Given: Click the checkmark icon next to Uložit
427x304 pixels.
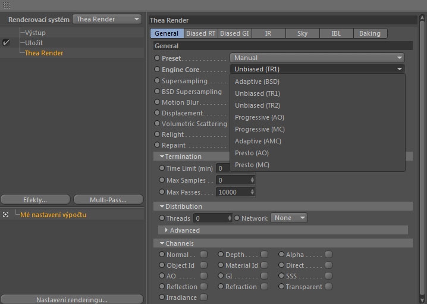Looking at the screenshot, I should [6, 42].
